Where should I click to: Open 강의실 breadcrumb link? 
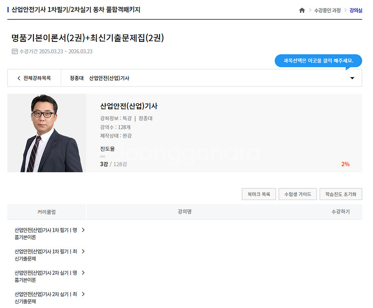[356, 10]
